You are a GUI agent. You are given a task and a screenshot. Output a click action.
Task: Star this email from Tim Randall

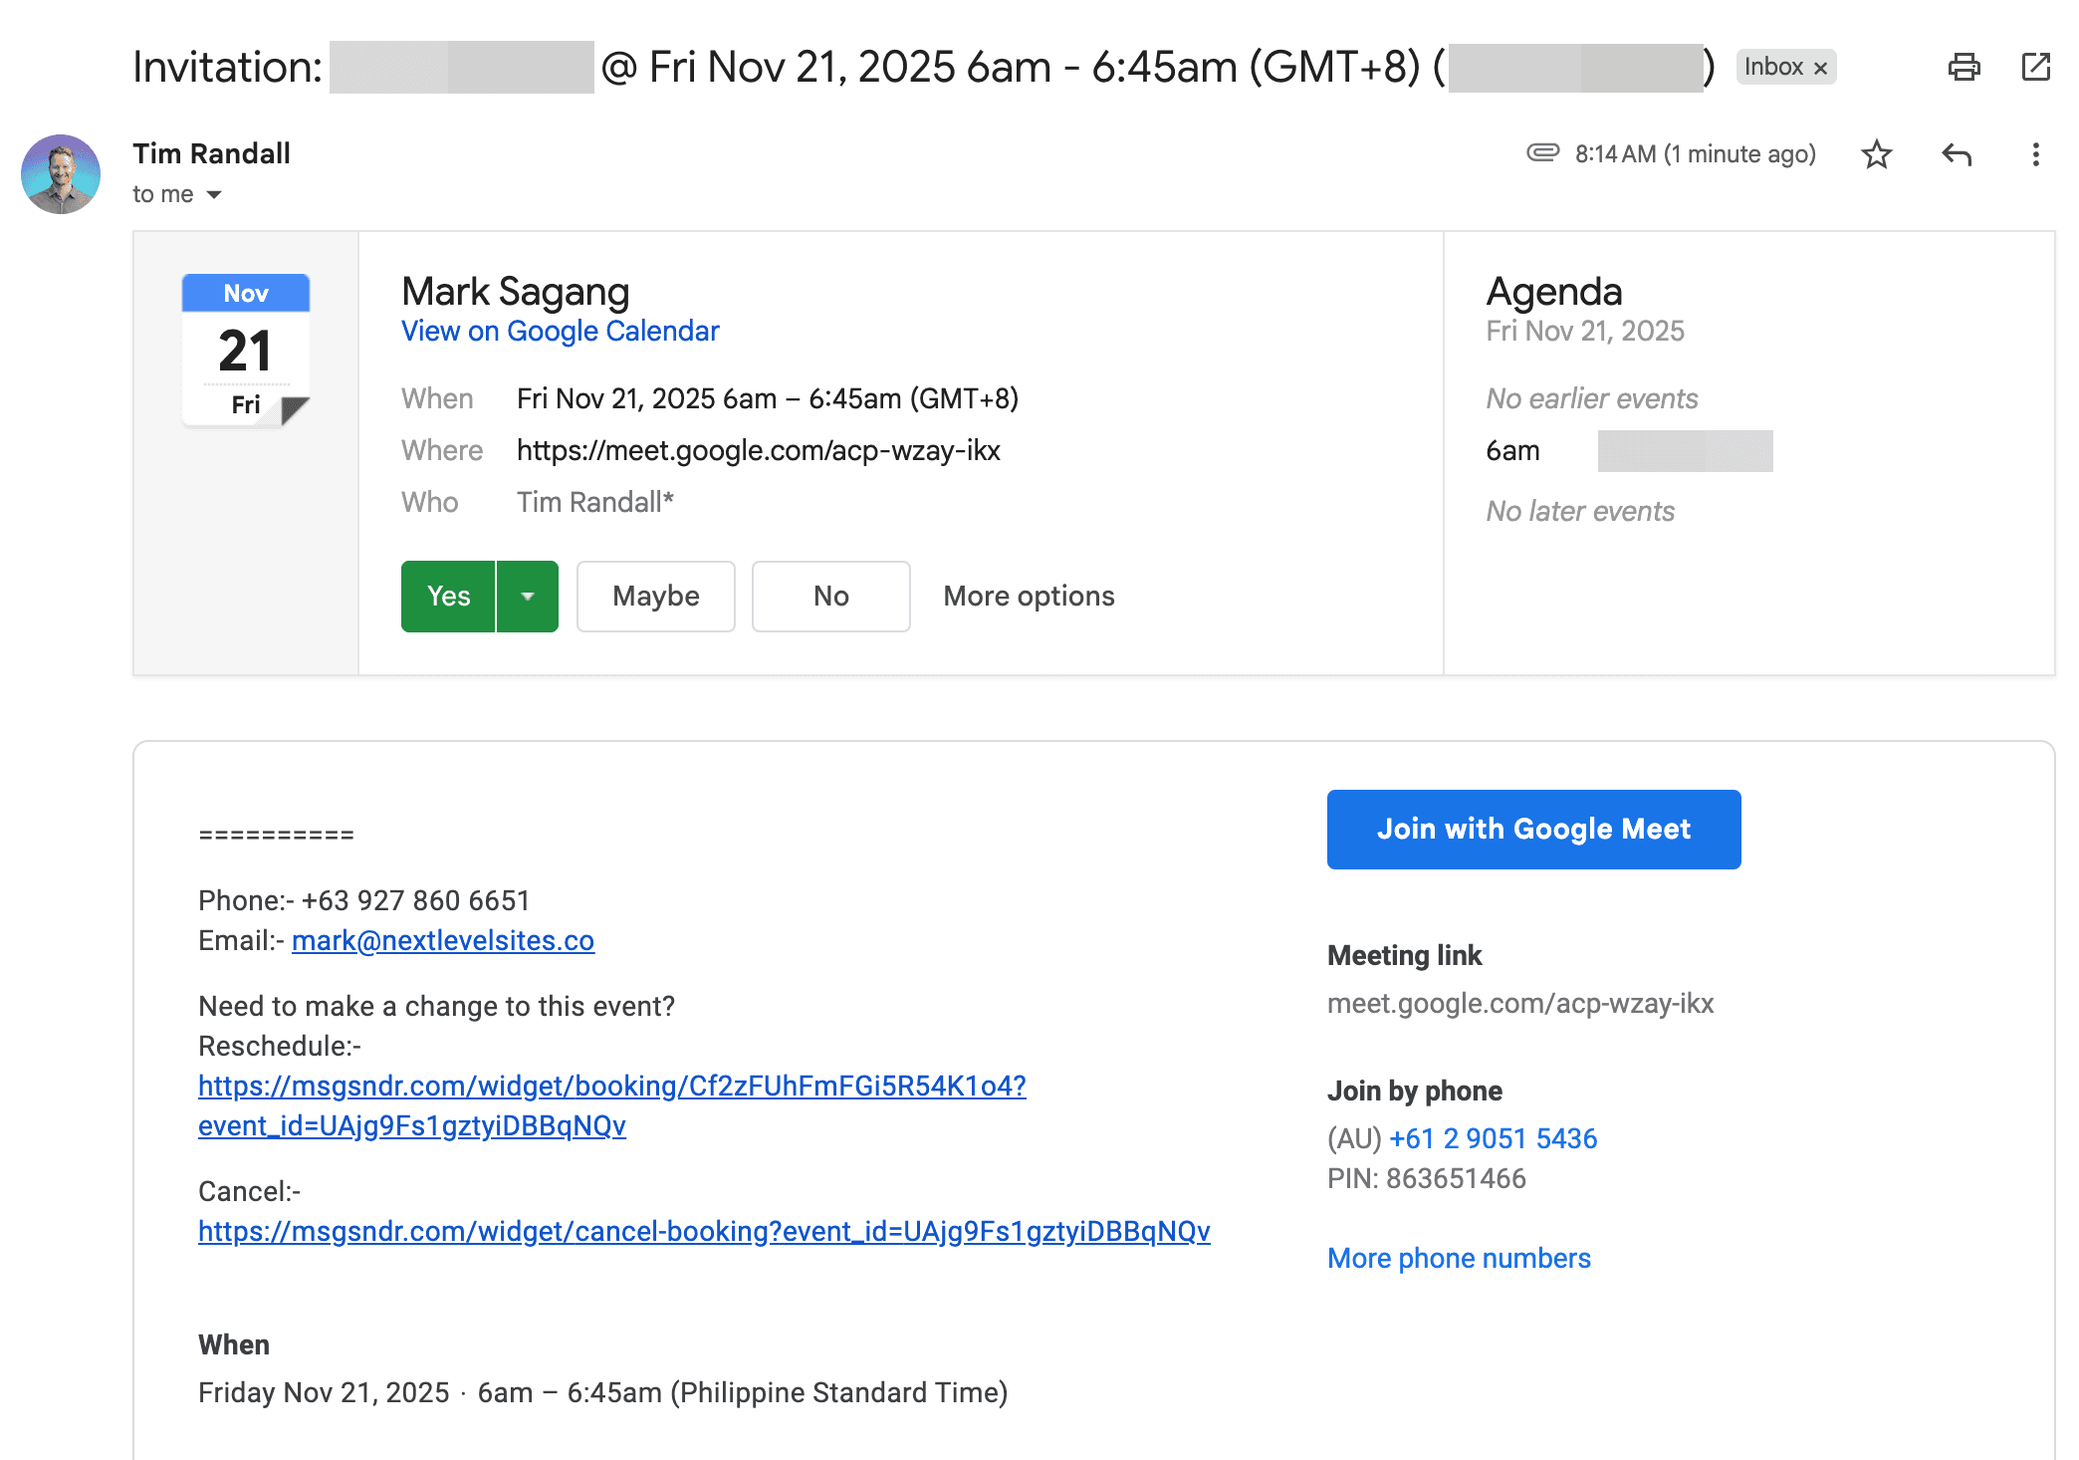(1876, 154)
